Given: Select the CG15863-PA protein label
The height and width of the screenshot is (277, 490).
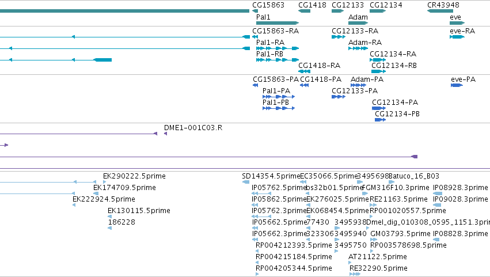Looking at the screenshot, I should point(276,79).
